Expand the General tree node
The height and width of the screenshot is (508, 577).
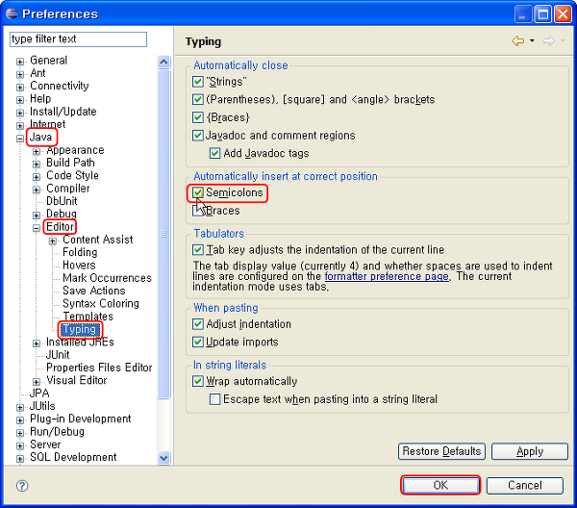point(20,62)
